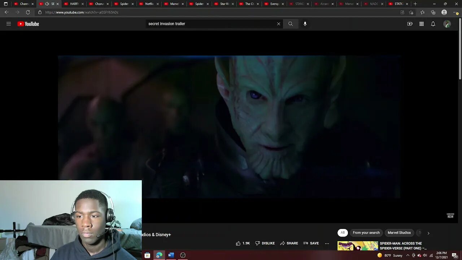Share the video
Screen dimensions: 462x260
tap(289, 243)
